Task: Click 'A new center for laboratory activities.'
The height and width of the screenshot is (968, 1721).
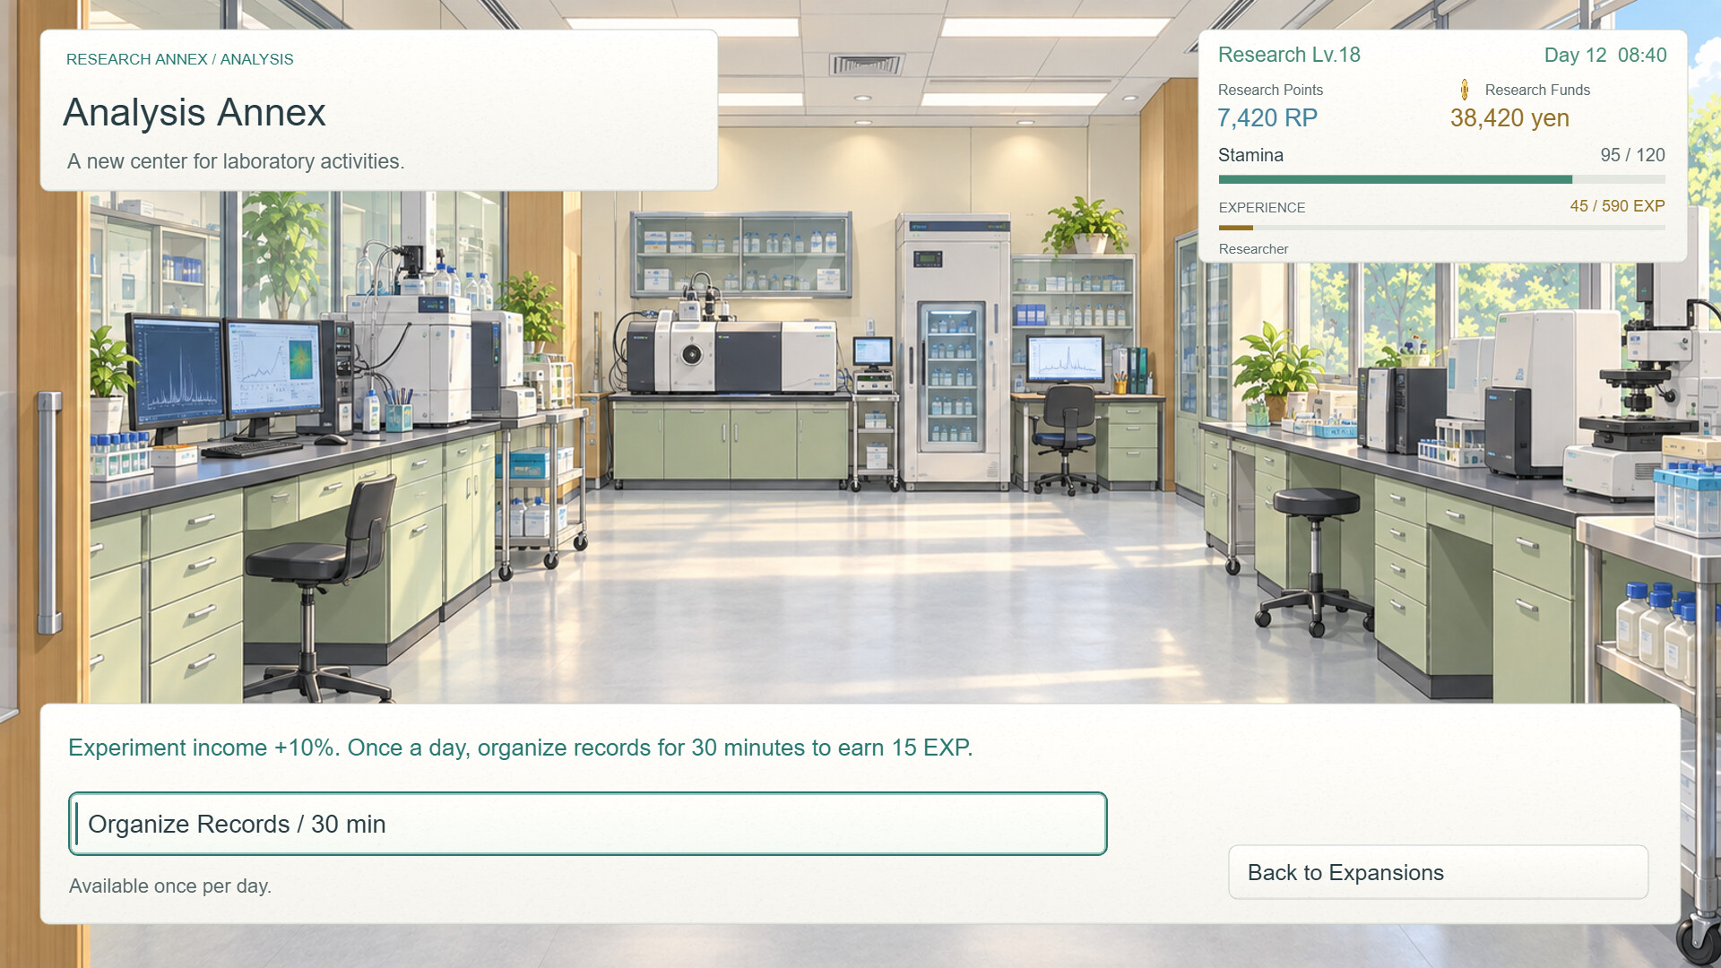Action: click(236, 161)
